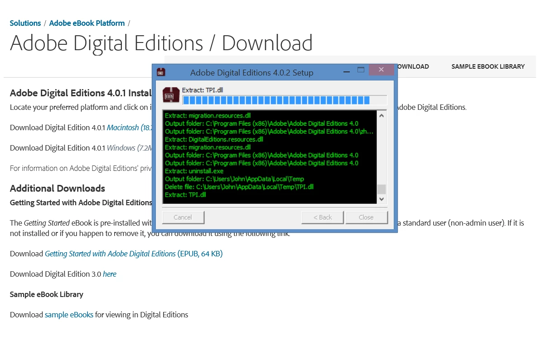
Task: Click log line 'Delete file: ...Temp\TPI.dll'
Action: click(x=239, y=187)
